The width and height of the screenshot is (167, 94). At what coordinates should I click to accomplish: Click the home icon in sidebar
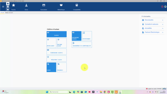[x=8, y=4]
